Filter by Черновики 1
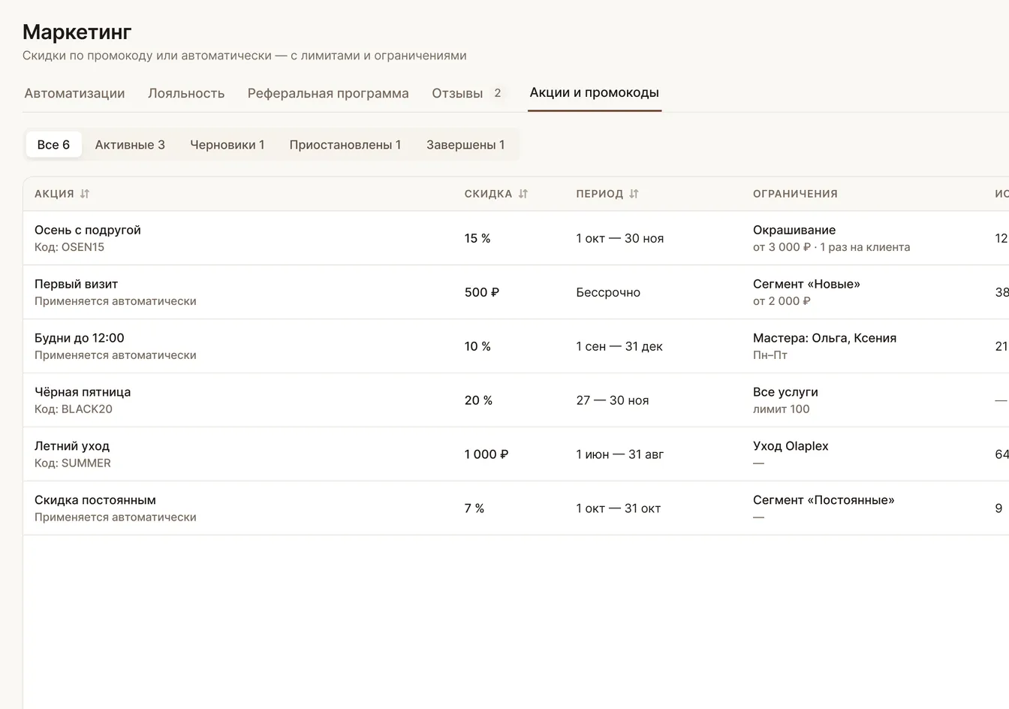1009x709 pixels. pyautogui.click(x=227, y=144)
